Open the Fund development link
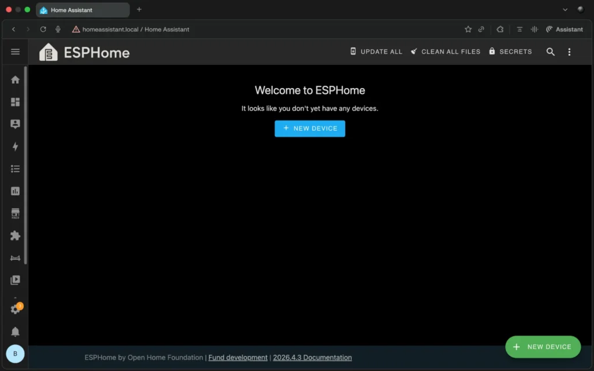The image size is (594, 371). [238, 357]
